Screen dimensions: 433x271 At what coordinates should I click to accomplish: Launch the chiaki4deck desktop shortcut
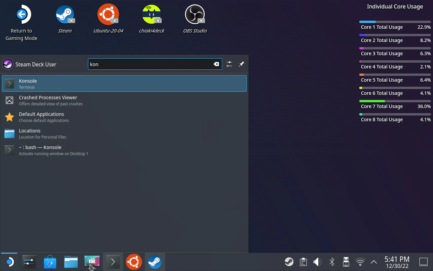152,19
